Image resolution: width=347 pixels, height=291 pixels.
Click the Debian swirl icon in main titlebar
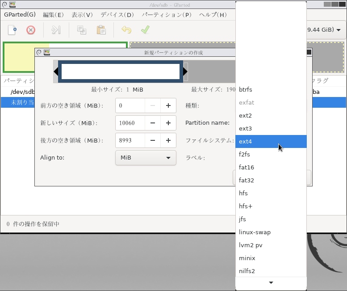click(x=4, y=4)
